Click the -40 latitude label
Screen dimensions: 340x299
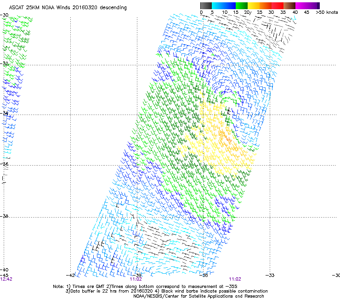click(x=4, y=270)
